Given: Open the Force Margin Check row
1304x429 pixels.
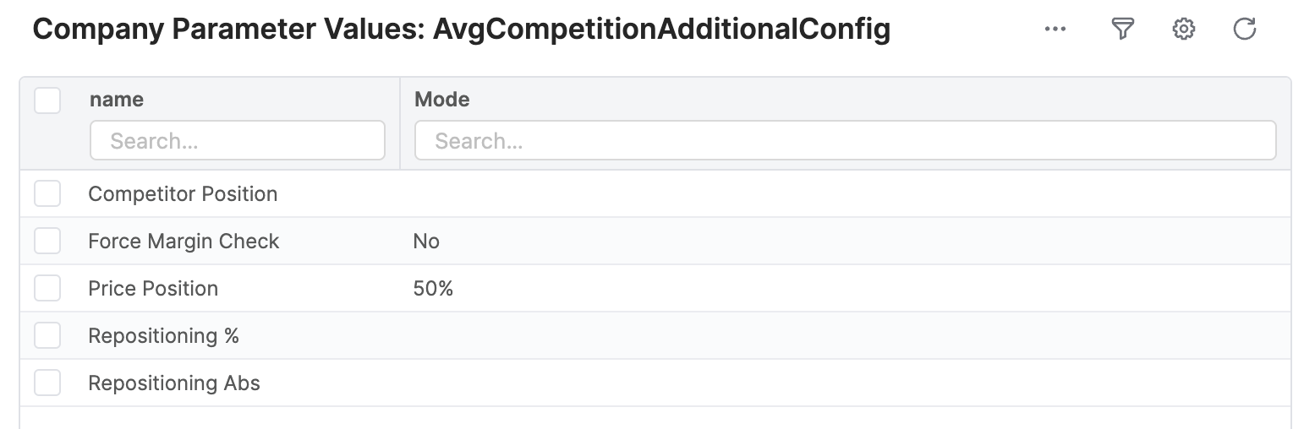Looking at the screenshot, I should tap(184, 242).
